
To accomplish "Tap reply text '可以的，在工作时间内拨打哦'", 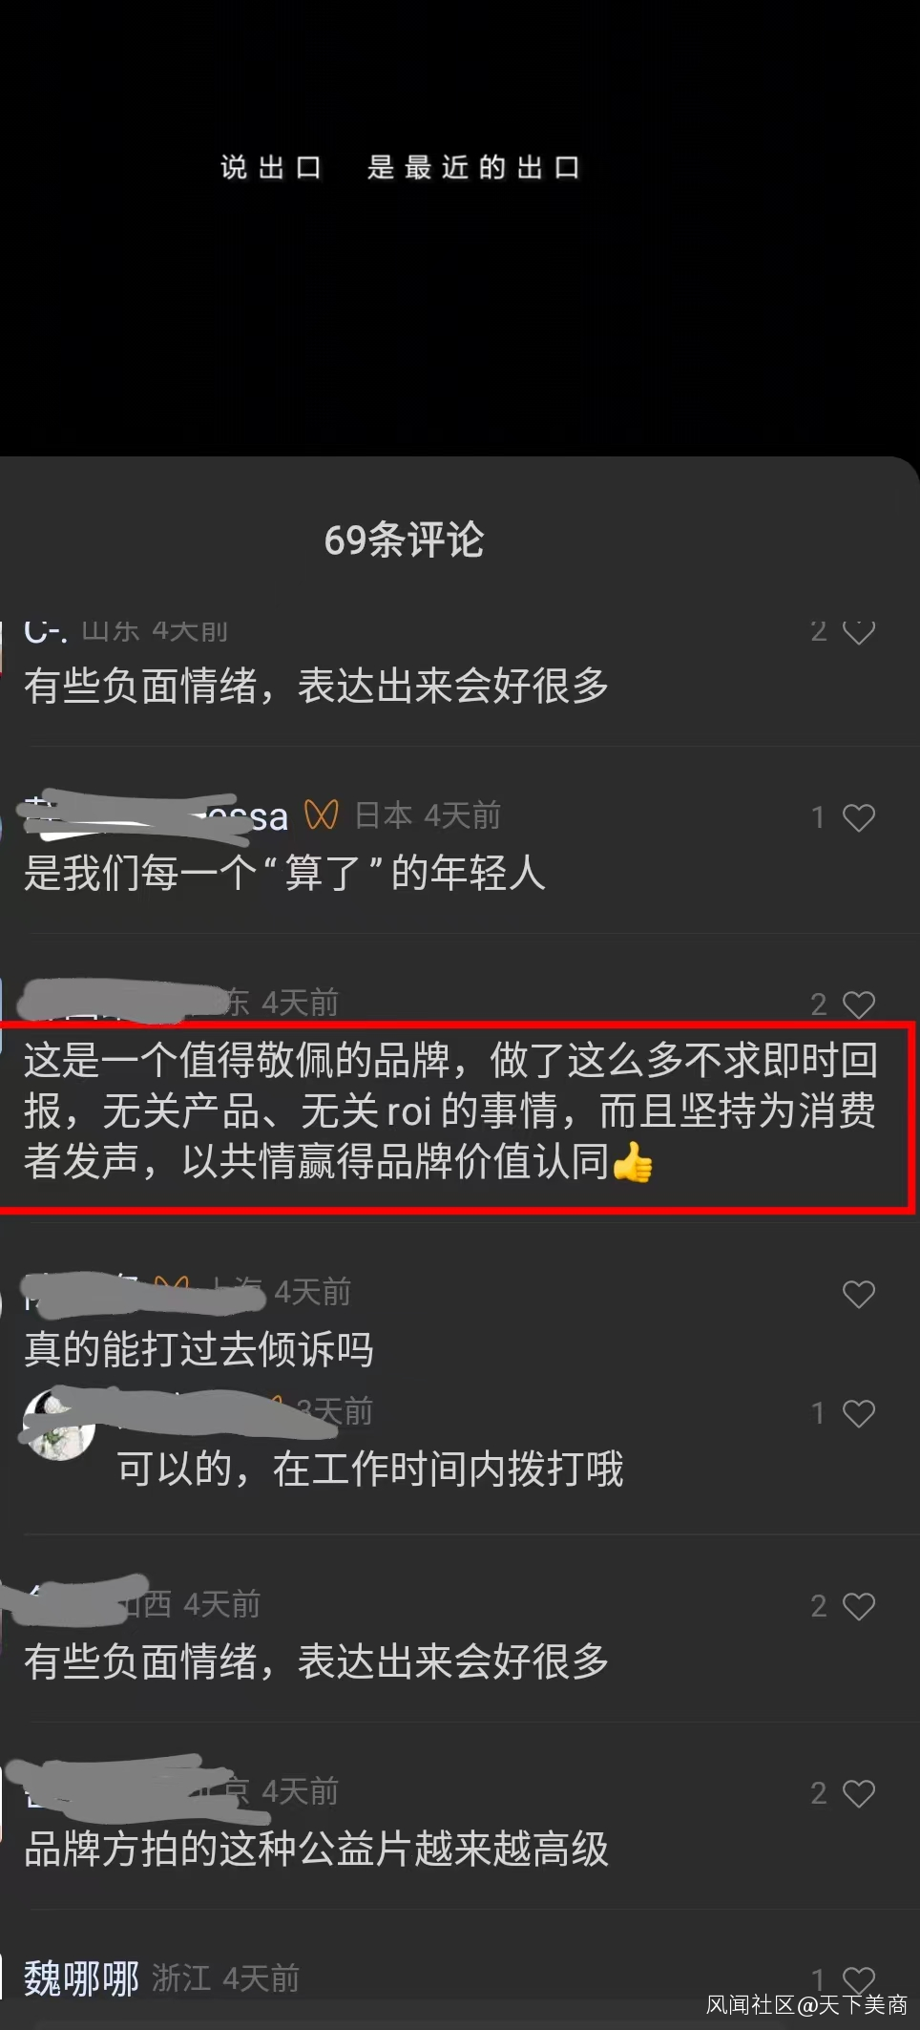I will [370, 1469].
